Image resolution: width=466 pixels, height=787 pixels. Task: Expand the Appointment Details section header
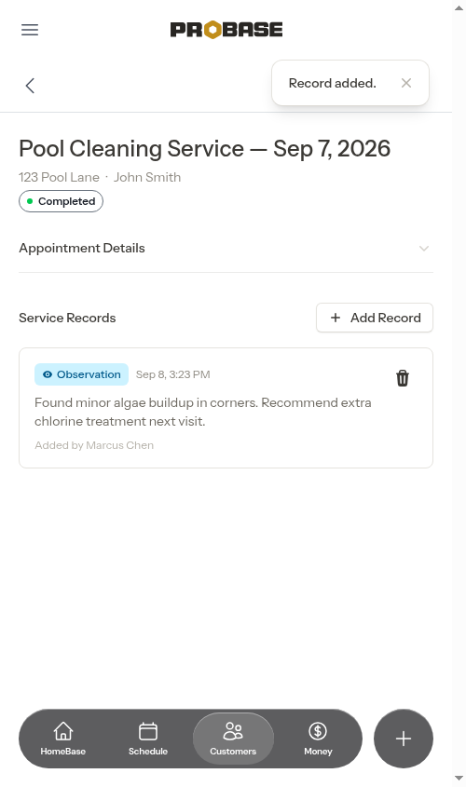click(x=226, y=249)
